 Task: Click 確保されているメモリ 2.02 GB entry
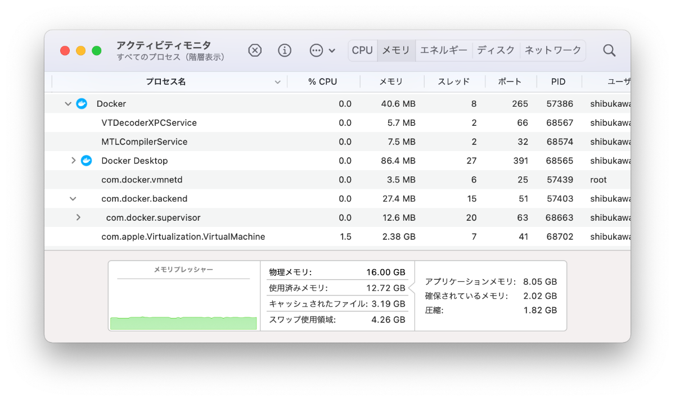click(x=491, y=296)
